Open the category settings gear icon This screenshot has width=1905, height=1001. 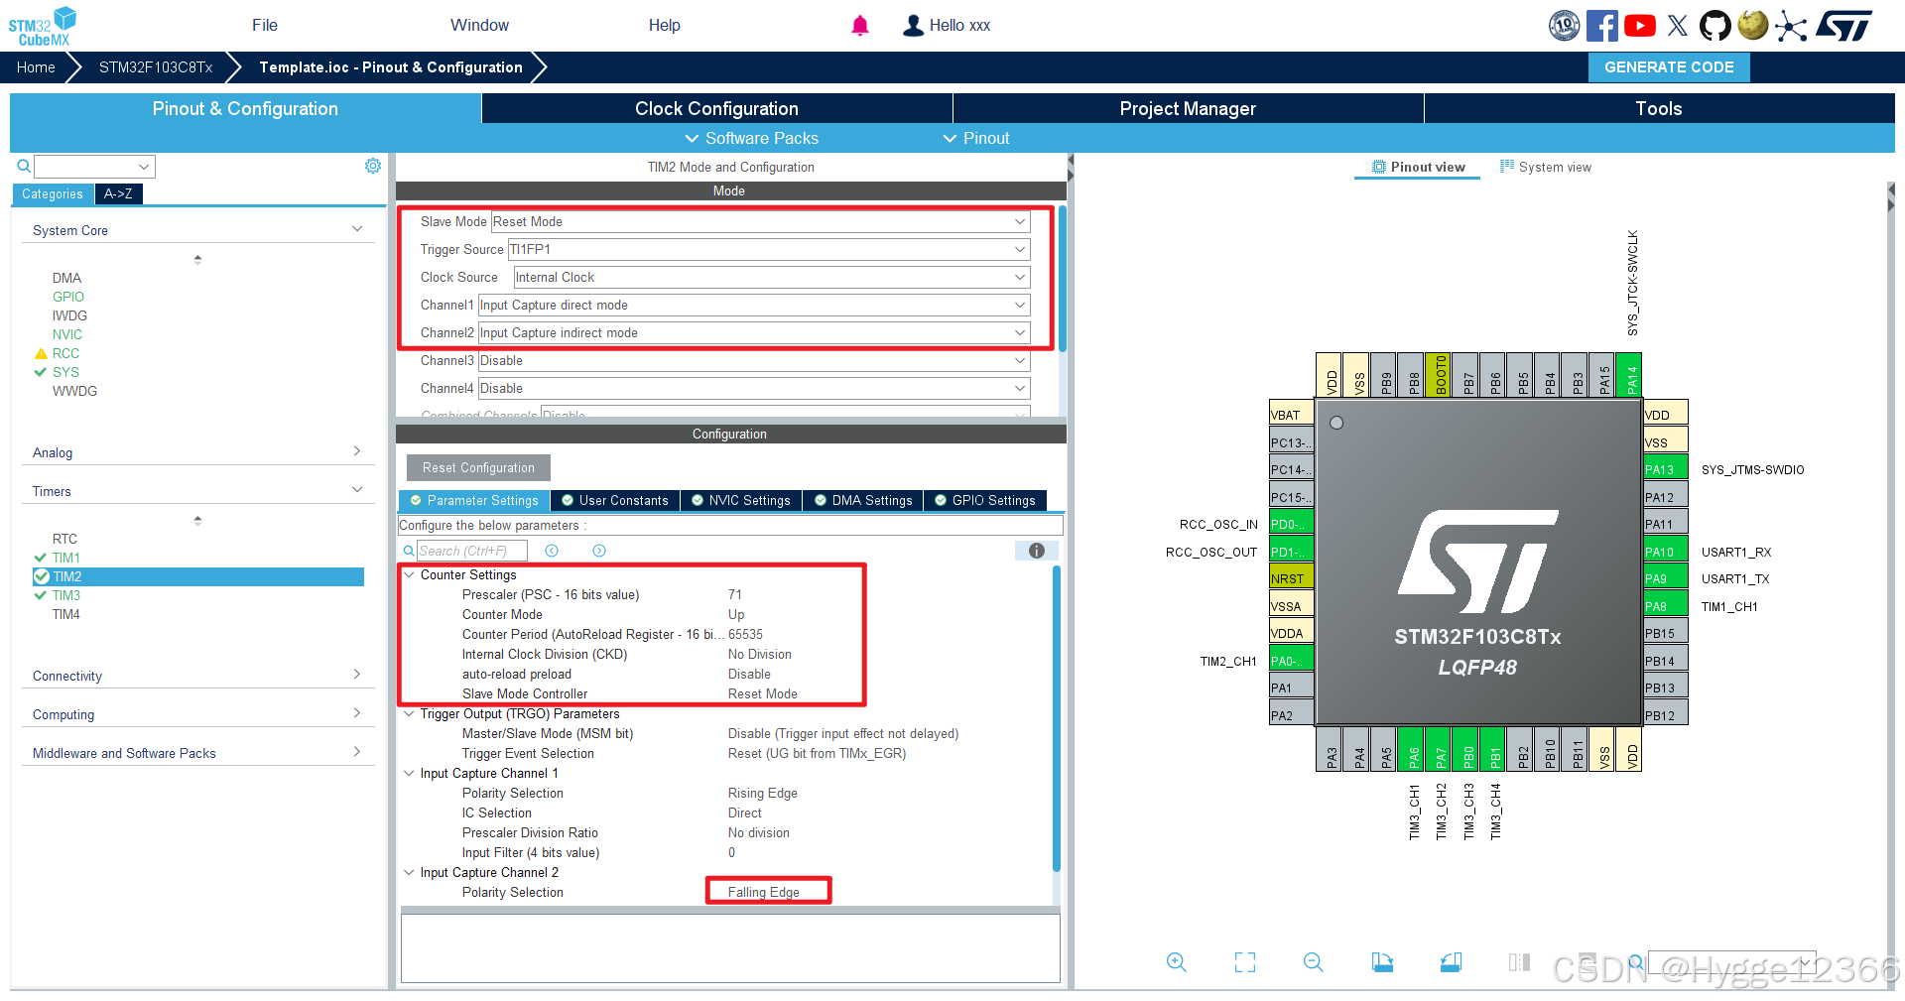(x=373, y=166)
